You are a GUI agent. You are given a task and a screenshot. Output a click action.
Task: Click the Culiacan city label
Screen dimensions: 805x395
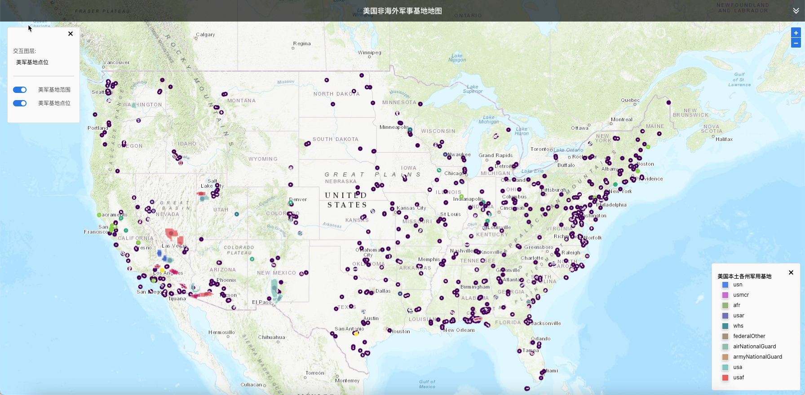[251, 385]
